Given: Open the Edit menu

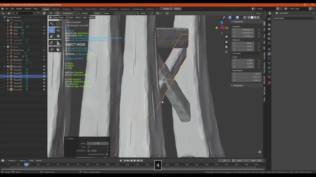Looking at the screenshot, I should point(12,9).
